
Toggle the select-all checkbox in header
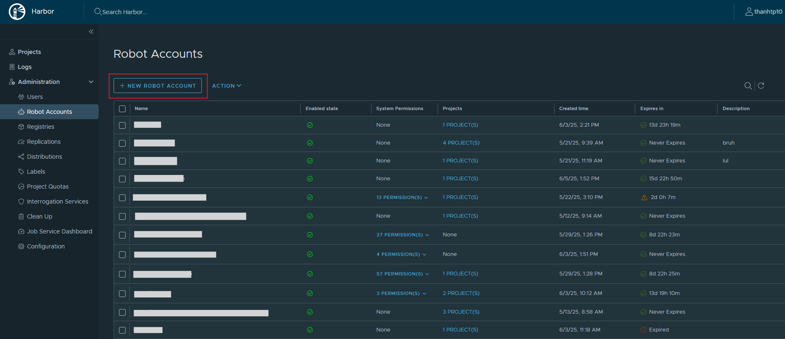pos(122,109)
